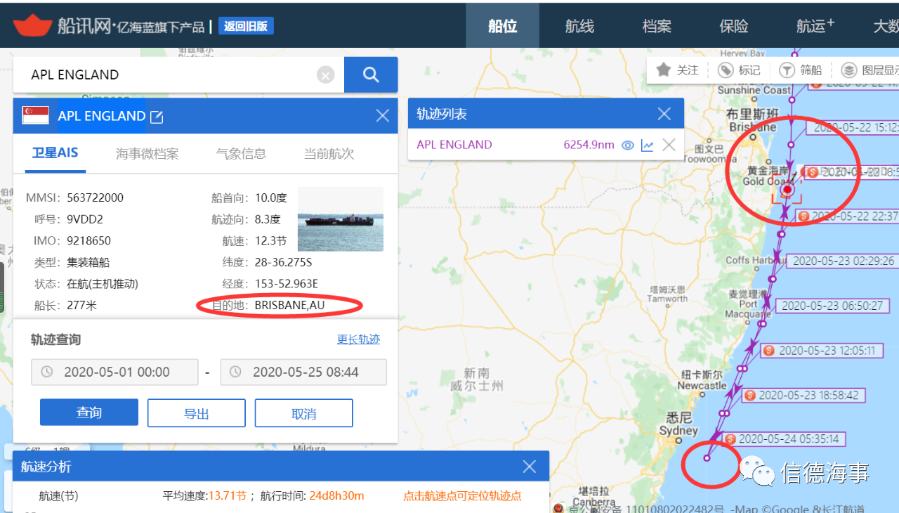Open the ship photo thumbnail
This screenshot has width=899, height=513.
341,219
